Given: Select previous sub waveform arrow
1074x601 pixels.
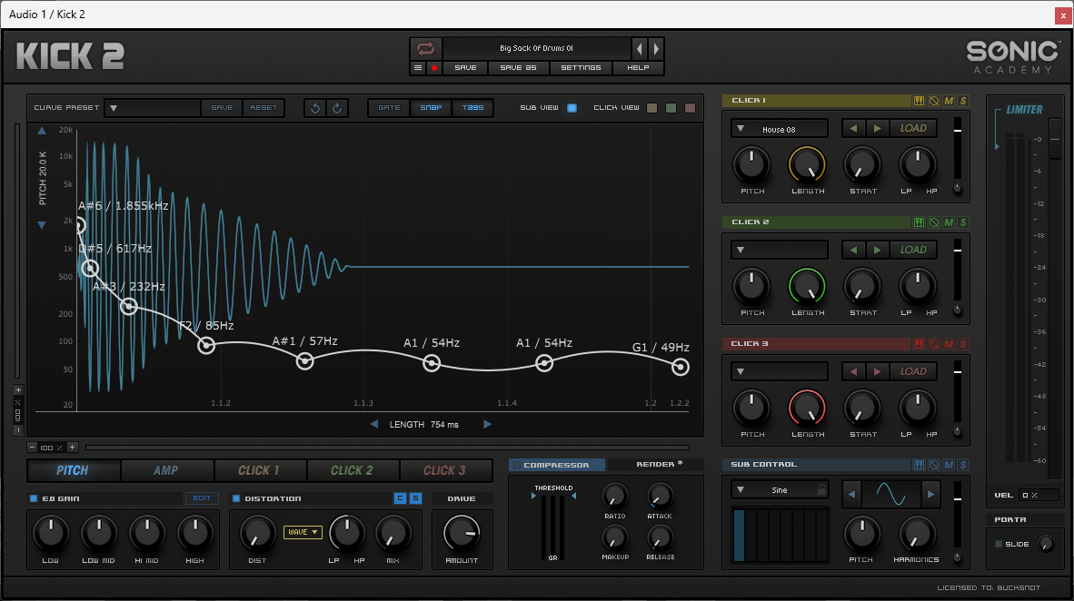Looking at the screenshot, I should pos(851,494).
